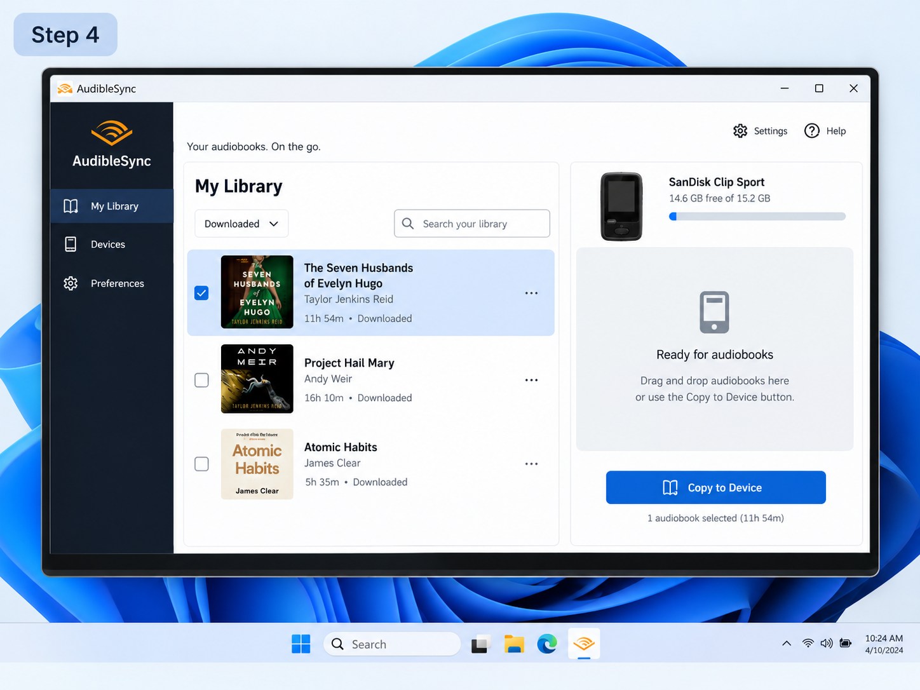Check the Atomic Habits checkbox
This screenshot has height=690, width=920.
click(201, 464)
